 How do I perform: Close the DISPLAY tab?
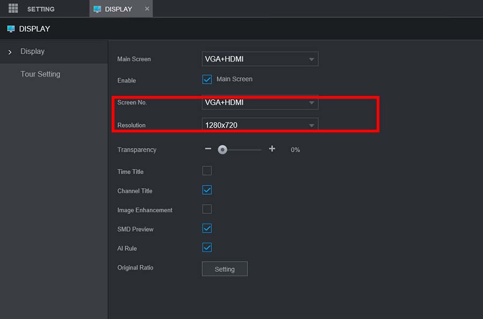[147, 9]
